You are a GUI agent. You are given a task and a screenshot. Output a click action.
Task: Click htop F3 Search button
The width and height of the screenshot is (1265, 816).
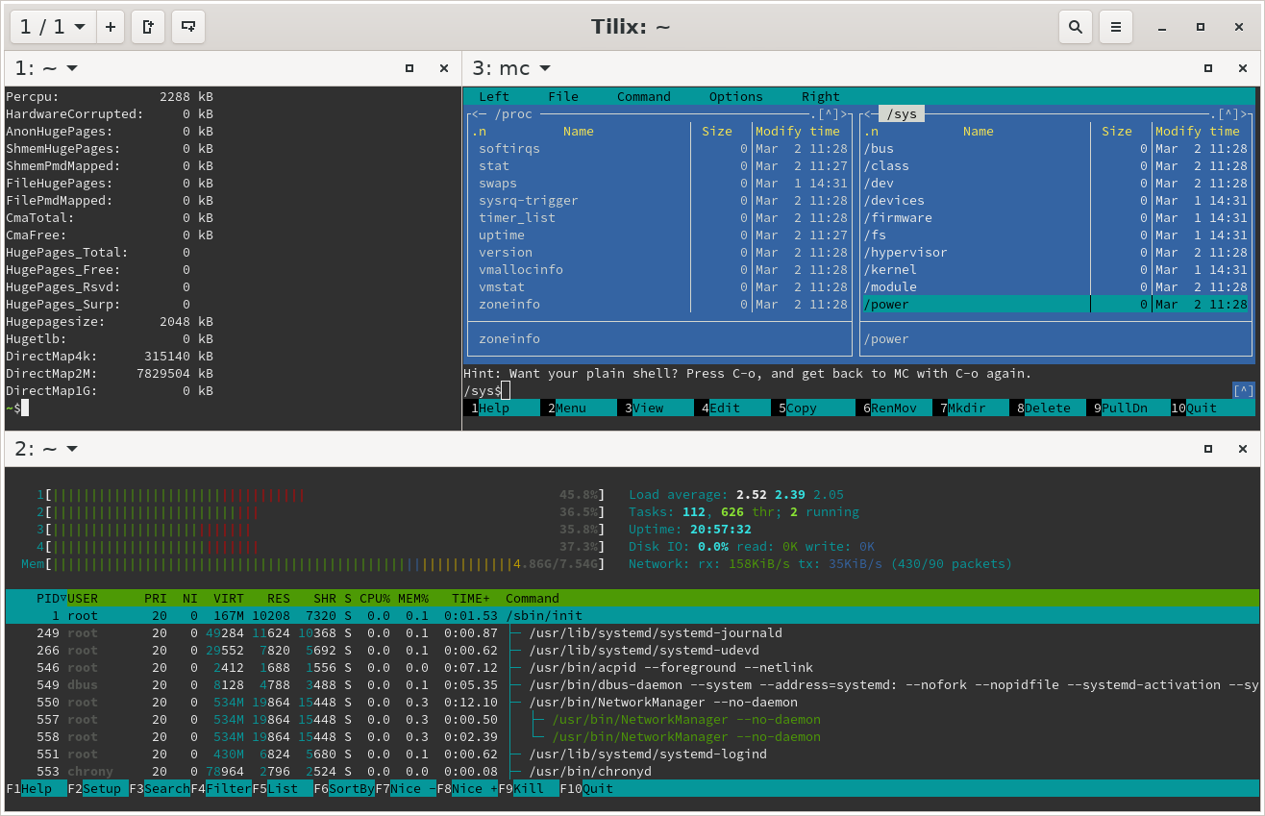click(160, 789)
